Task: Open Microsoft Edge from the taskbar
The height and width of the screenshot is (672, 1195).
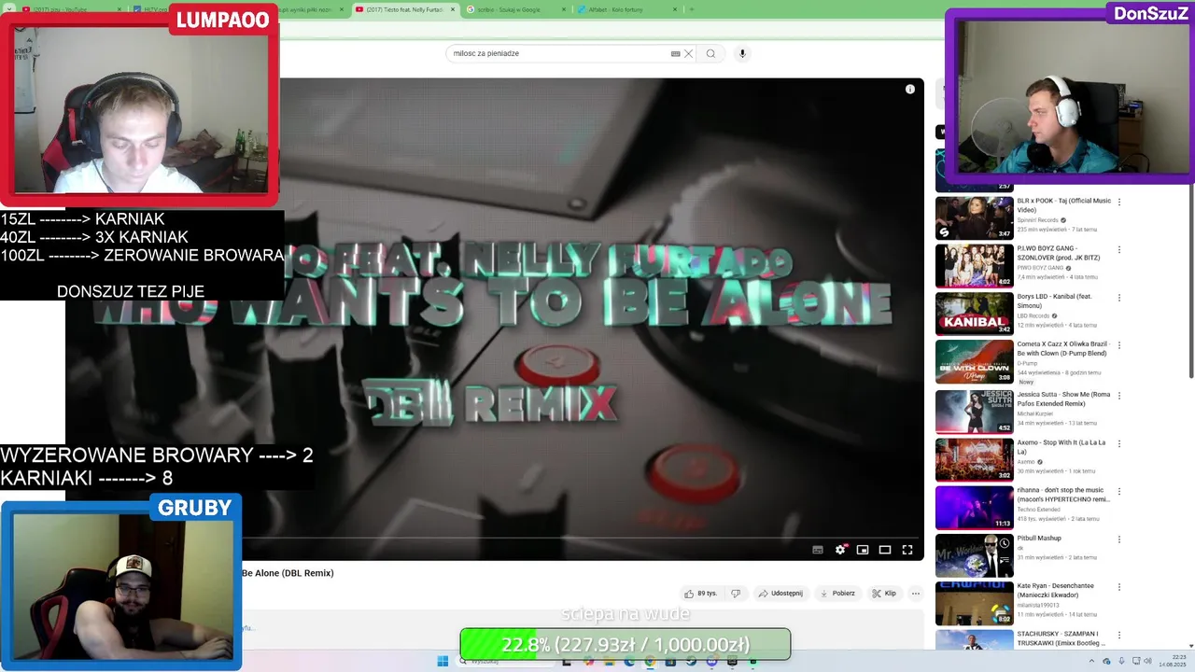Action: [x=629, y=661]
